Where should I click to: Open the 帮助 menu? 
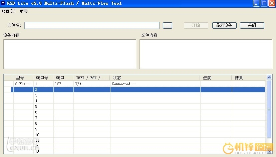point(24,11)
